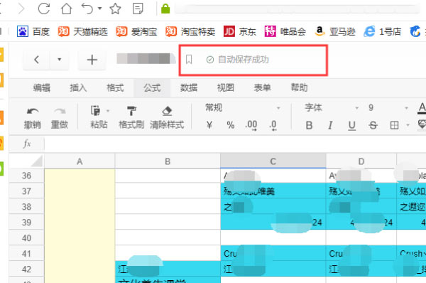Open the font size 9 dropdown
Viewport: 426px width, 283px height.
(x=388, y=108)
